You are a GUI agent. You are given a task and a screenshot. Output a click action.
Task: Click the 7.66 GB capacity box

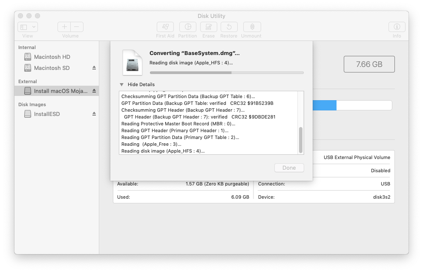(369, 64)
